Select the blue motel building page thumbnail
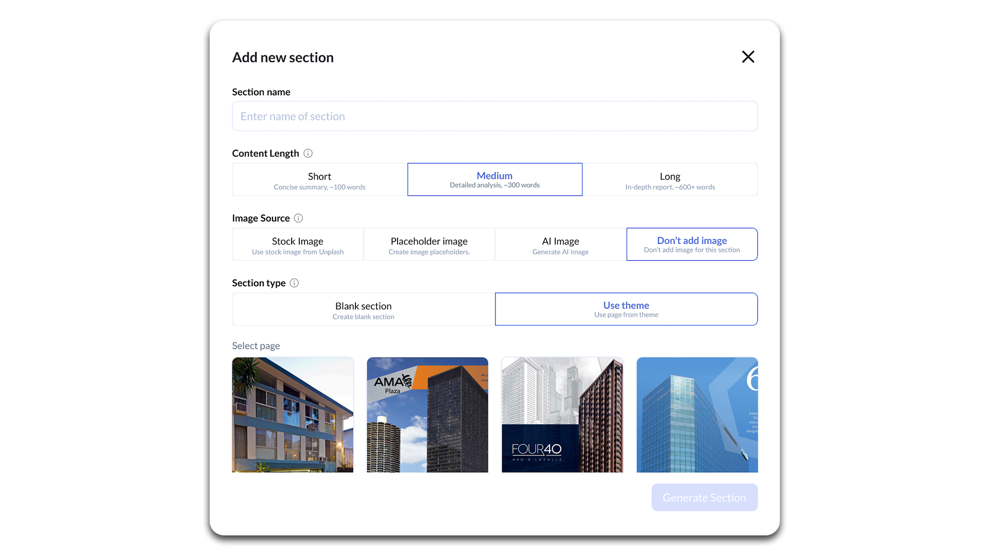 (x=293, y=415)
